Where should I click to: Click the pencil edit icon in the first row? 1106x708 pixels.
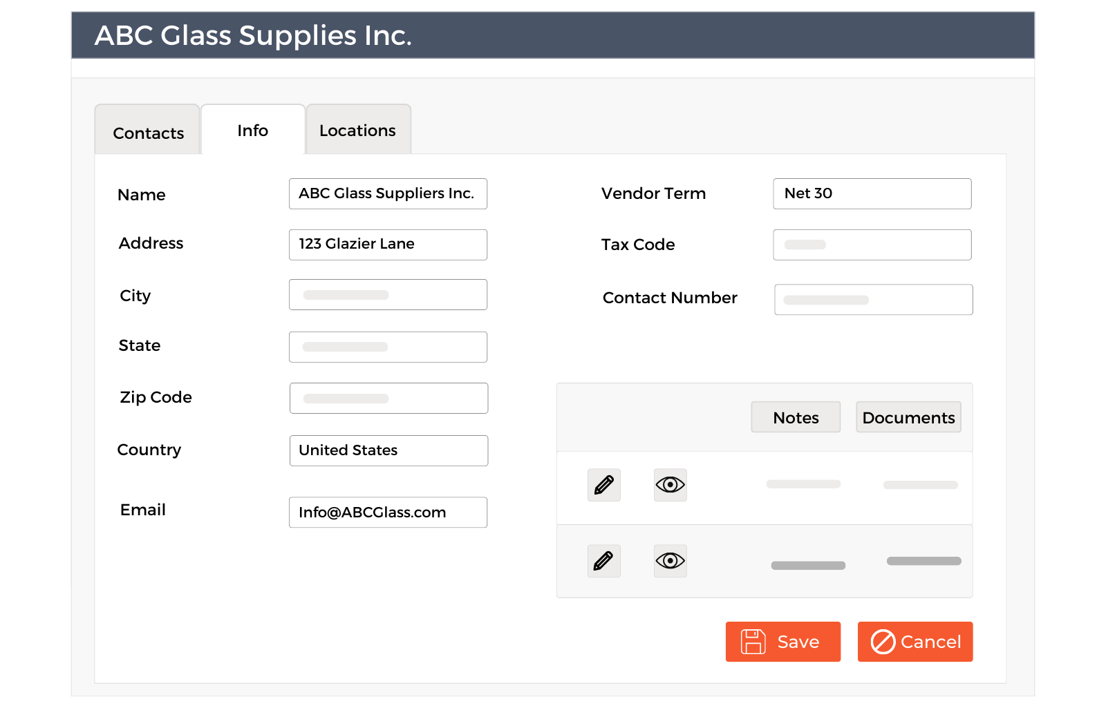603,485
